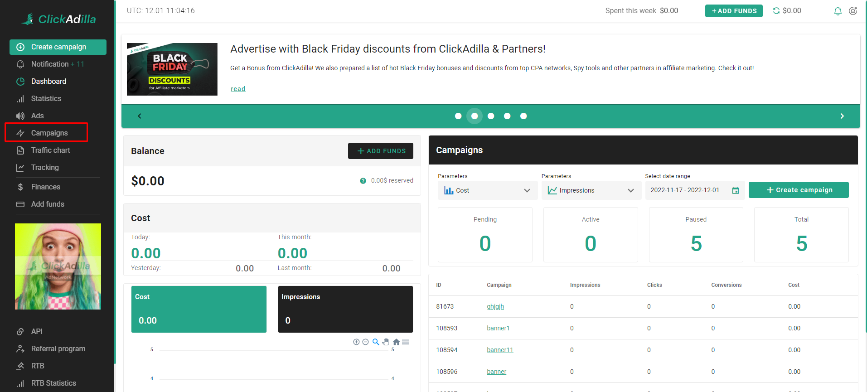Click the ClickAdilla ad thumbnail in sidebar
867x392 pixels.
click(x=58, y=266)
